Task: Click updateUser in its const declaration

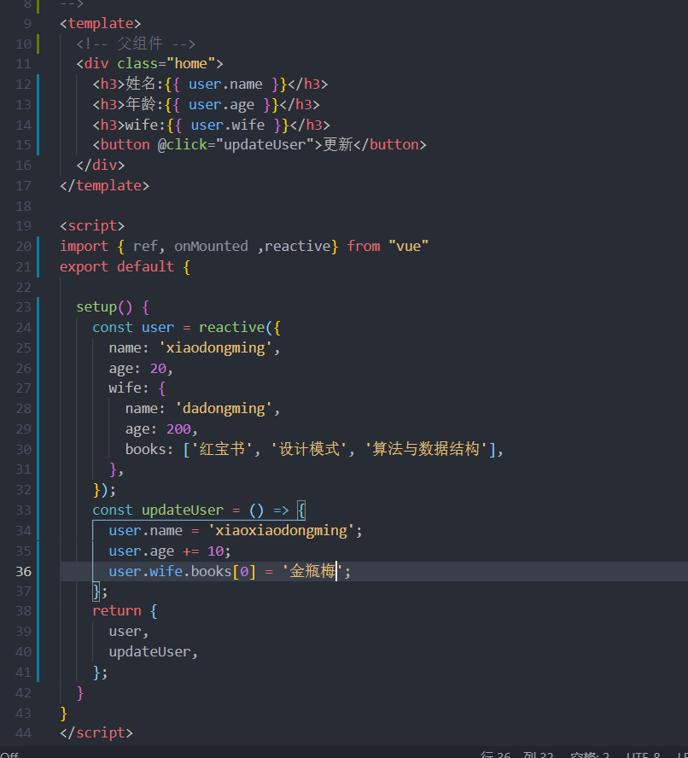Action: click(x=183, y=510)
